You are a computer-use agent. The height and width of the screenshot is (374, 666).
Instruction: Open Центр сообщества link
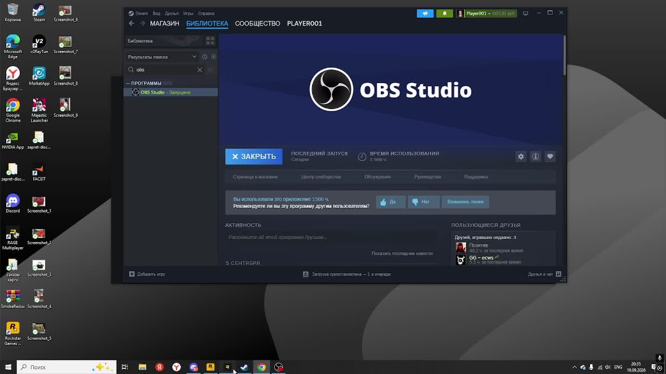321,177
